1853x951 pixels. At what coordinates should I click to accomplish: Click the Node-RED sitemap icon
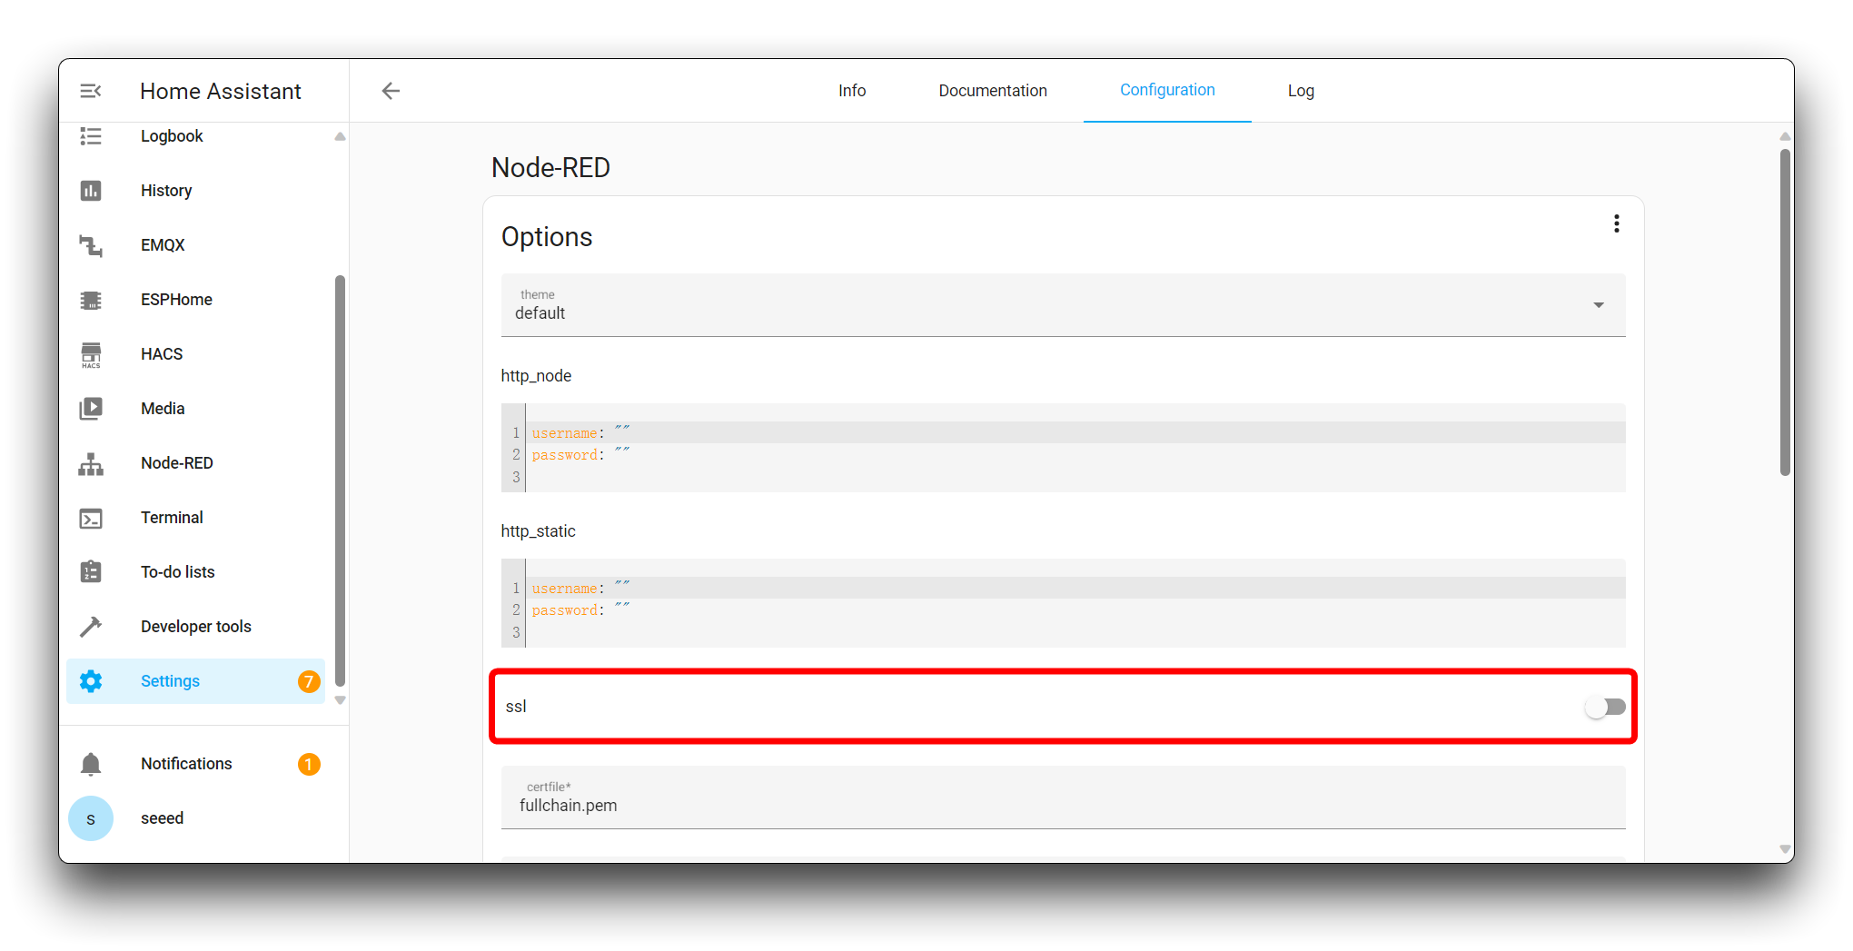[x=91, y=464]
